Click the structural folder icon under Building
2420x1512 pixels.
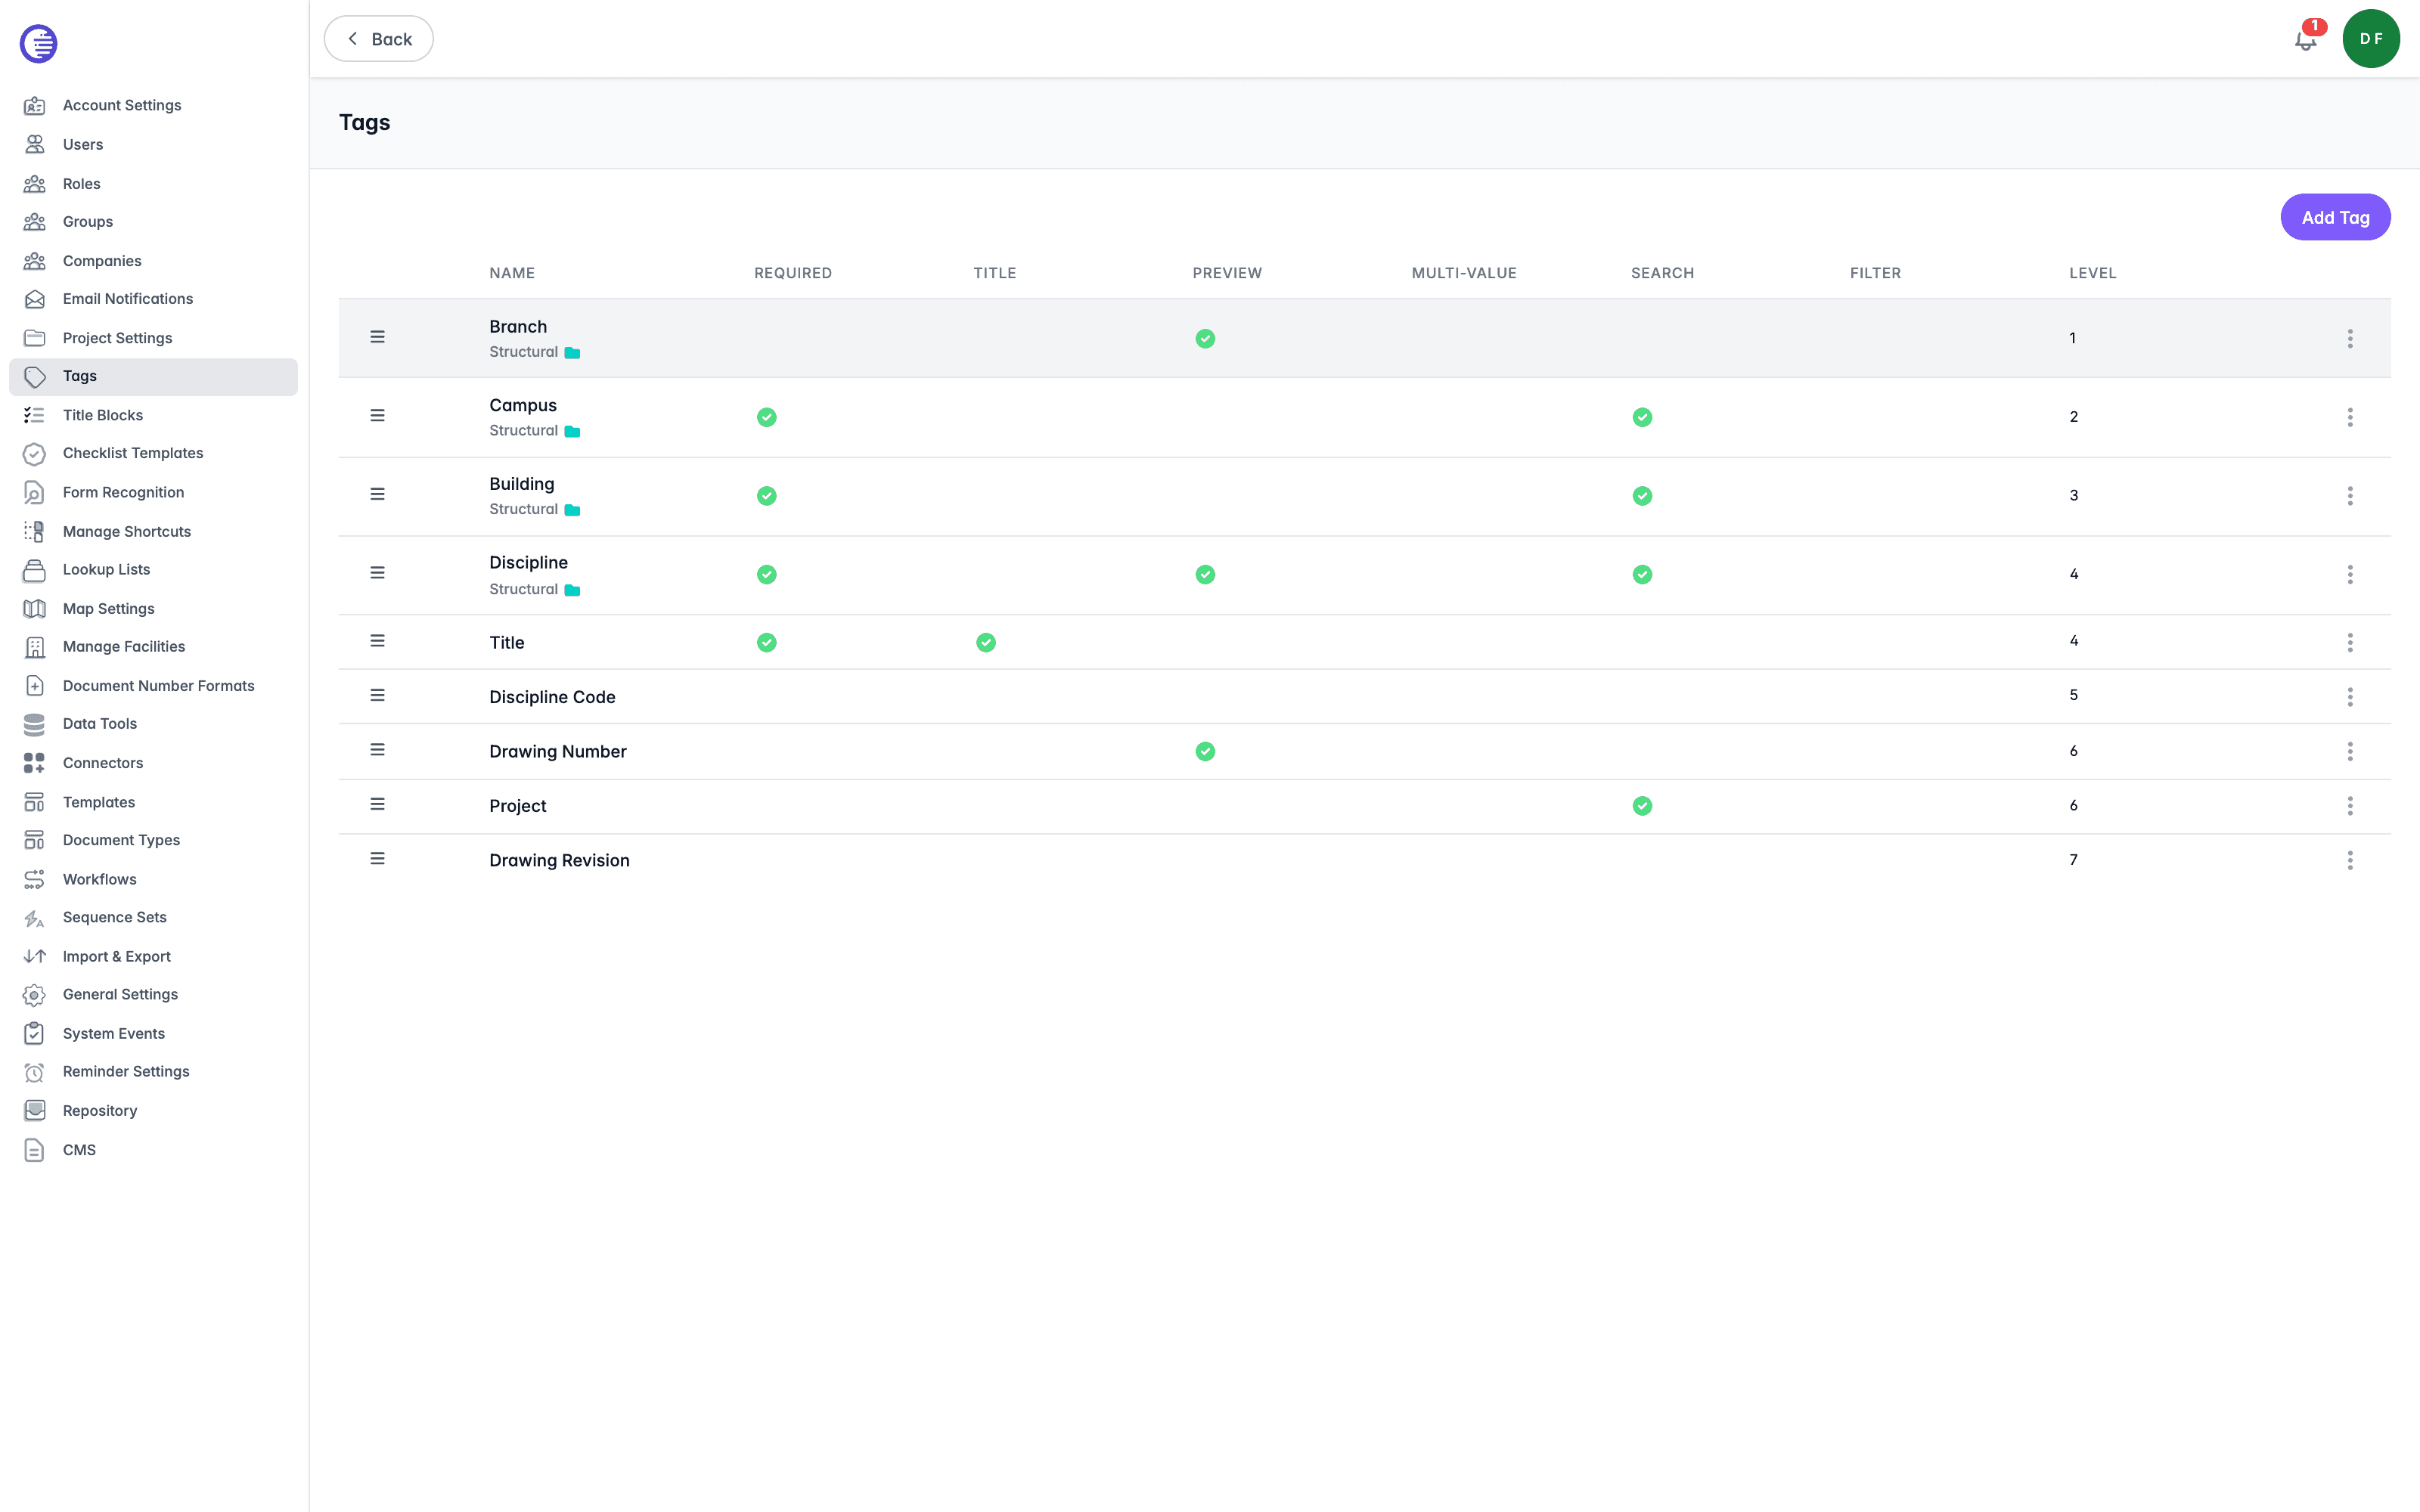pyautogui.click(x=572, y=510)
